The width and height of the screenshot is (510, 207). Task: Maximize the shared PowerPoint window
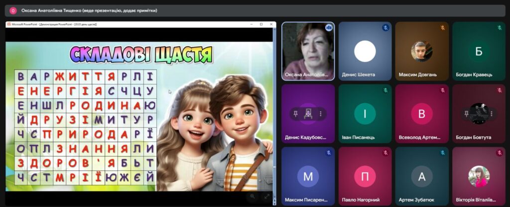click(261, 24)
